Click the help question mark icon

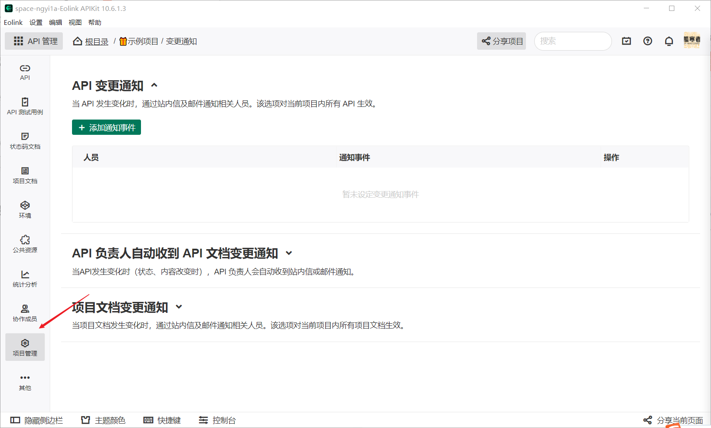(x=647, y=41)
